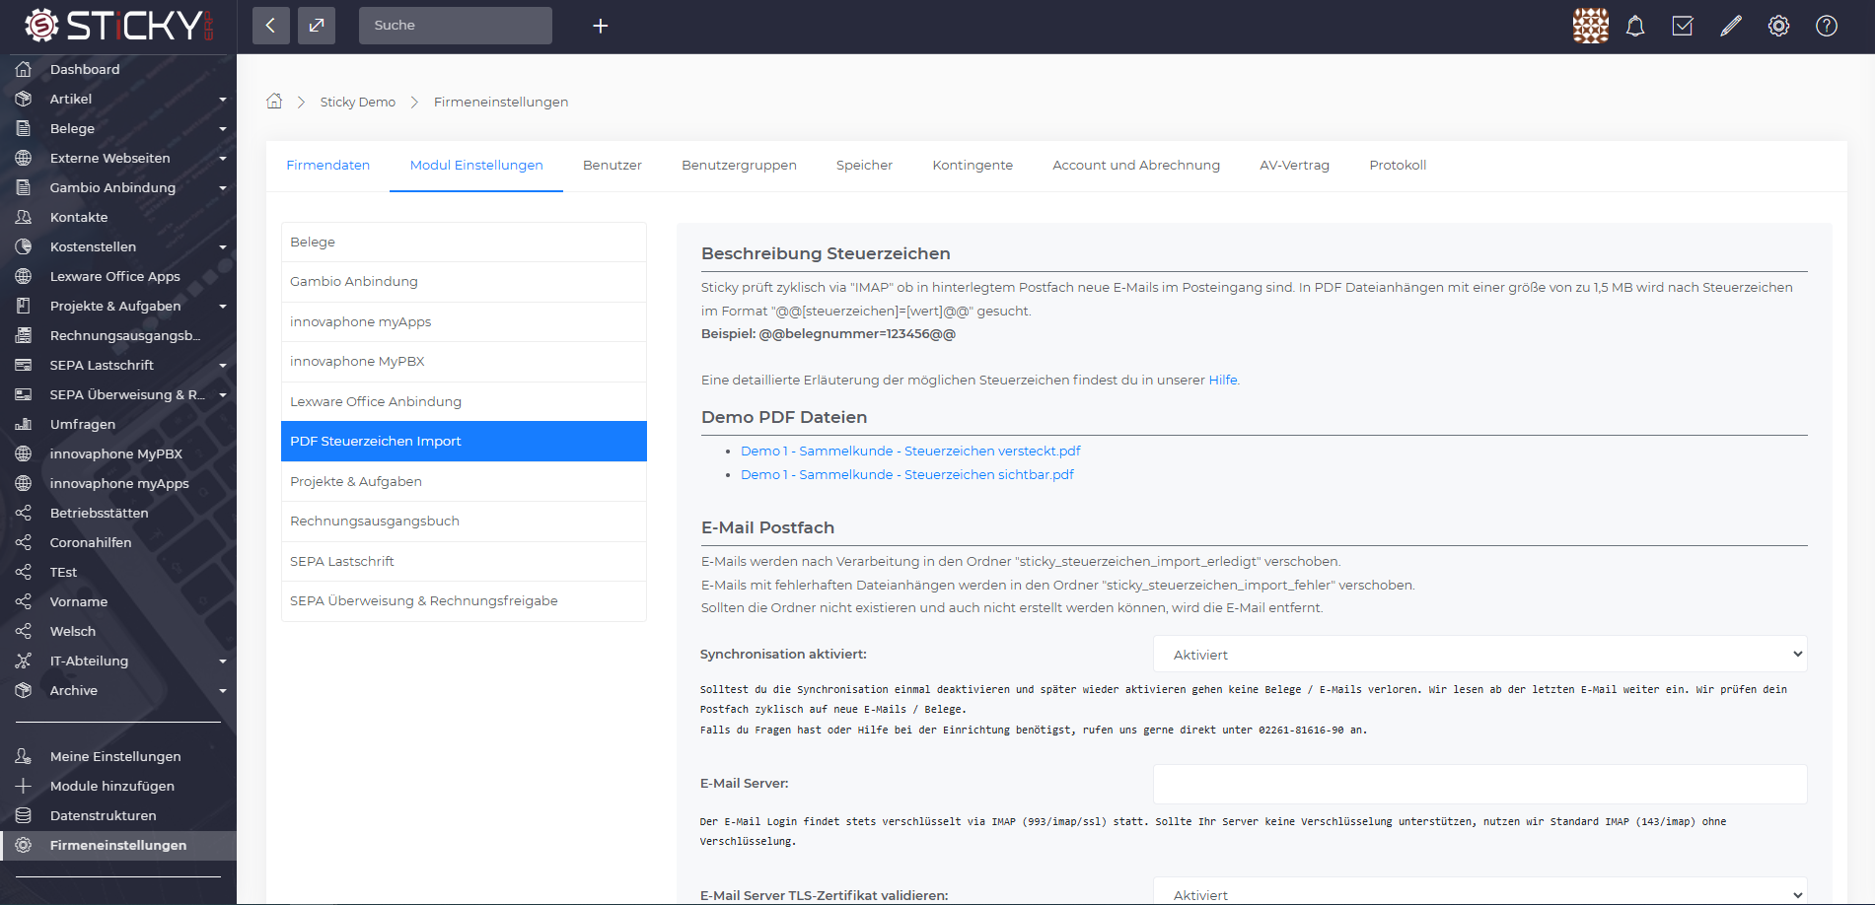1875x905 pixels.
Task: Click the IT-Abteilung network icon
Action: point(24,661)
